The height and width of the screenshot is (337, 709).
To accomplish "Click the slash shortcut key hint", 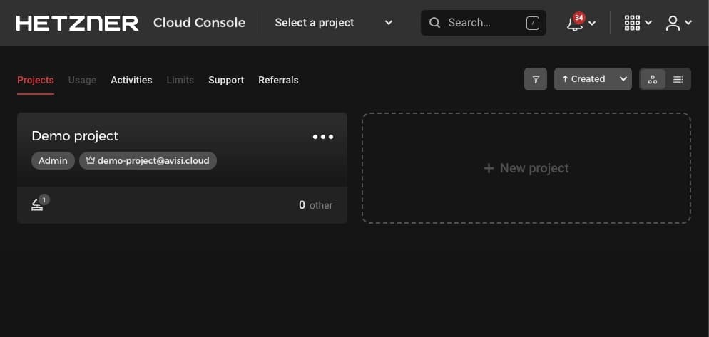I will point(533,23).
